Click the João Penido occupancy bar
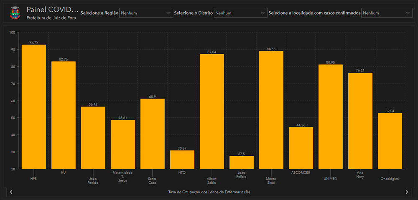The image size is (418, 200). [93, 138]
